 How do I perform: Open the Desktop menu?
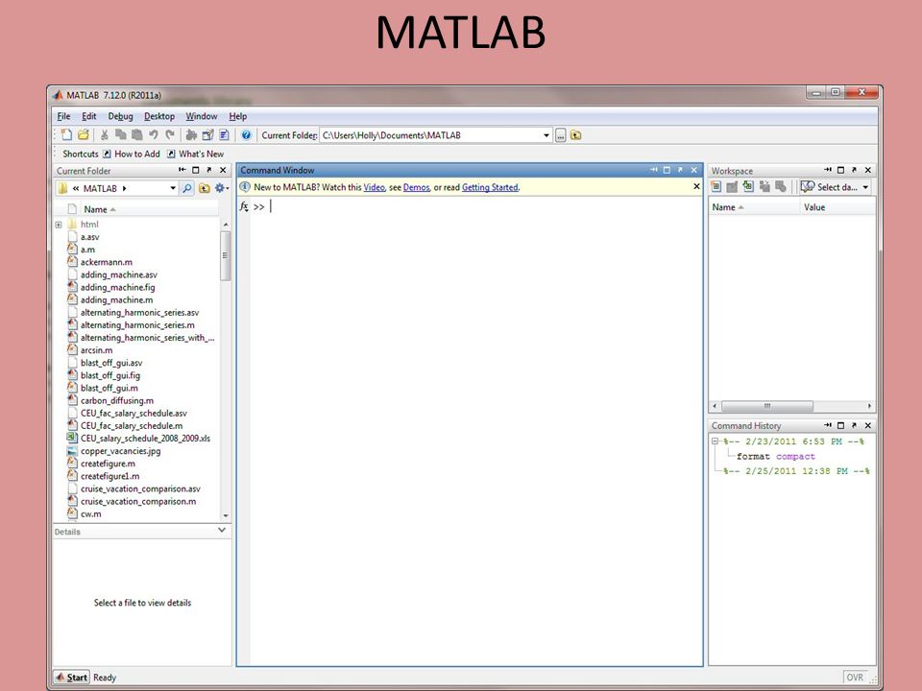[x=159, y=116]
